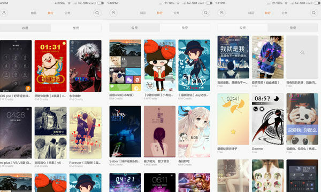This screenshot has width=321, height=192.
Task: Tap three-dot indicator before 21.5K/s
Action: click(x=269, y=4)
